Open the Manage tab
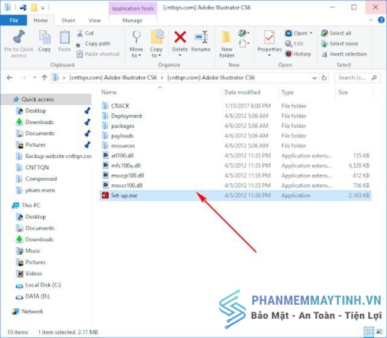The image size is (387, 338). (x=132, y=21)
